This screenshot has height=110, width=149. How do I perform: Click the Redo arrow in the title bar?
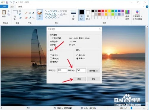[x=14, y=2]
